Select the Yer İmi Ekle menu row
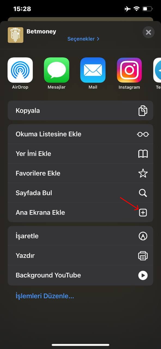 coord(80,154)
